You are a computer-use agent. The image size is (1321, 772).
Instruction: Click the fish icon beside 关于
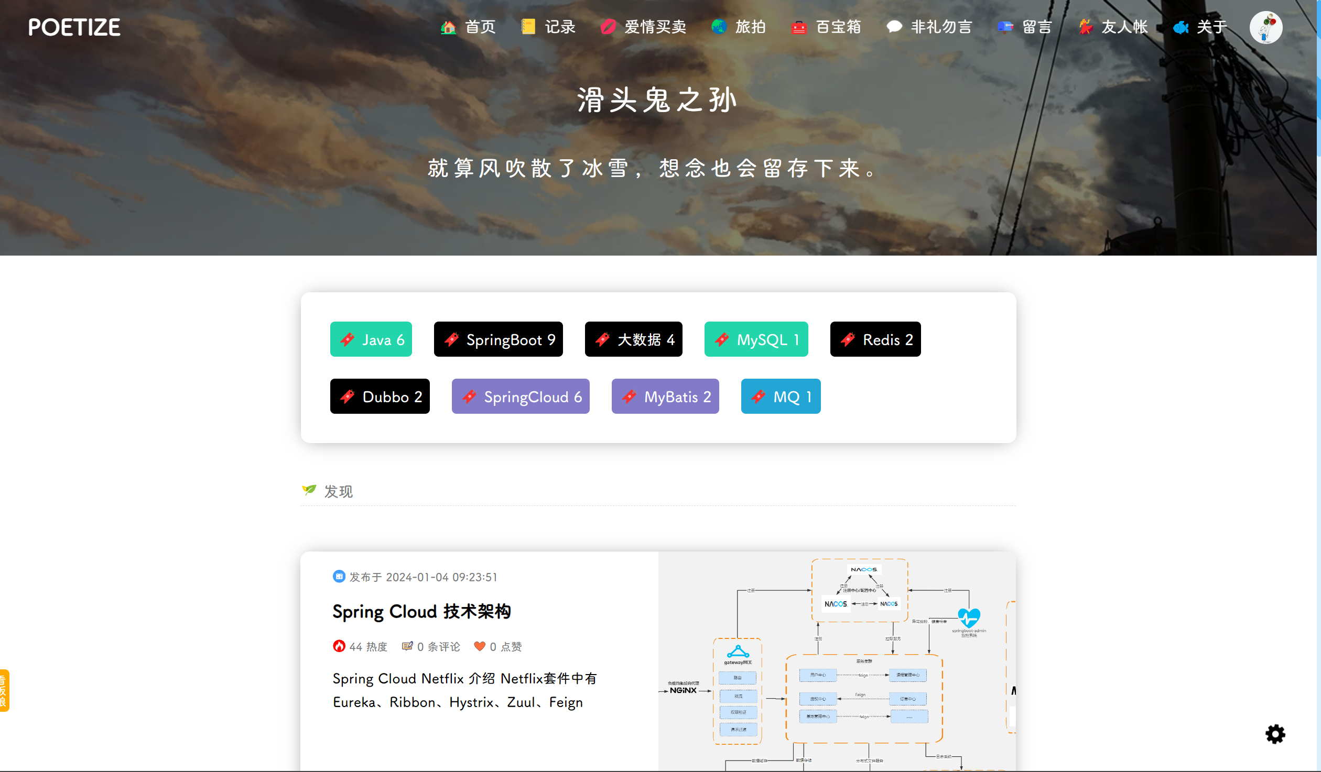coord(1181,27)
